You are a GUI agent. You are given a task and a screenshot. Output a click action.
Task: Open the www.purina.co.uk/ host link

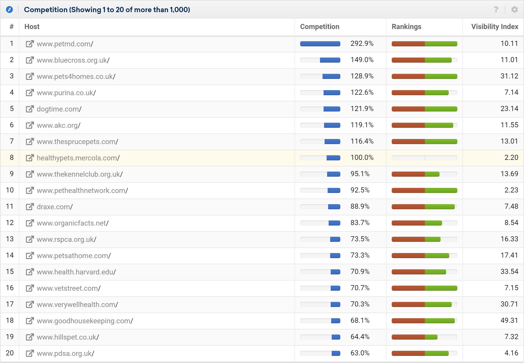tap(66, 93)
